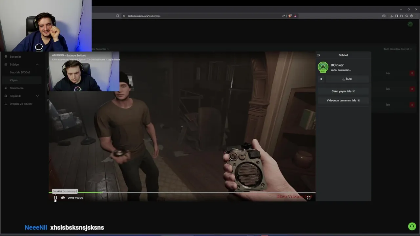Open the Tarih (Yeniden-Eskiye) sort dropdown
This screenshot has height=236, width=420.
pos(398,49)
